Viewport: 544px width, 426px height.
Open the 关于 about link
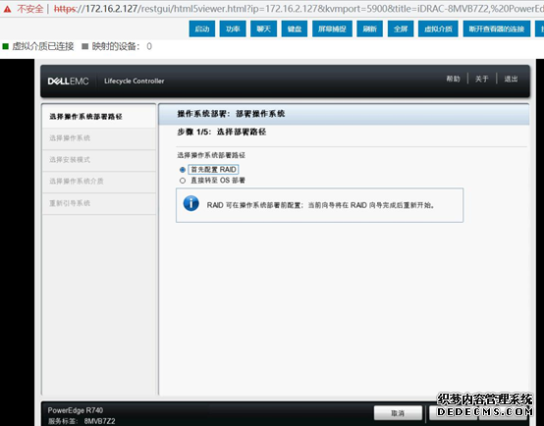(x=482, y=80)
